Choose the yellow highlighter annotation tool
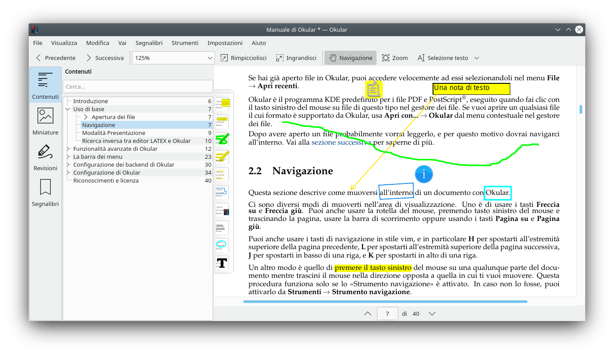Image resolution: width=614 pixels, height=355 pixels. click(222, 157)
